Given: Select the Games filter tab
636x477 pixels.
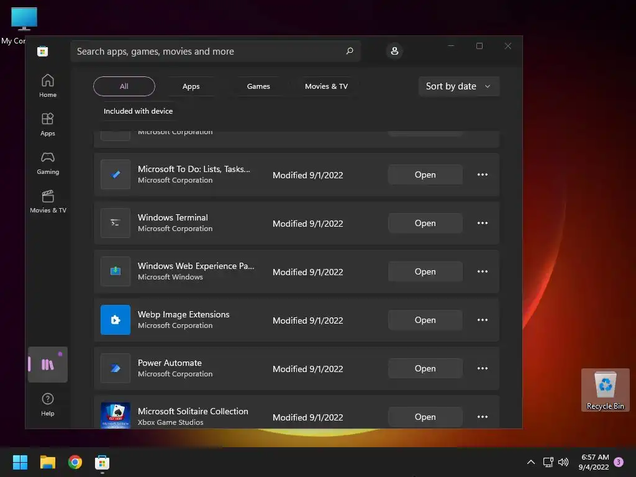Looking at the screenshot, I should (258, 86).
